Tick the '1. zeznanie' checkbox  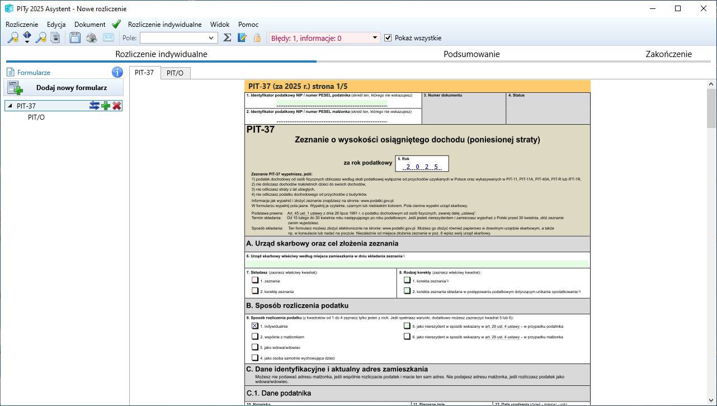point(255,280)
